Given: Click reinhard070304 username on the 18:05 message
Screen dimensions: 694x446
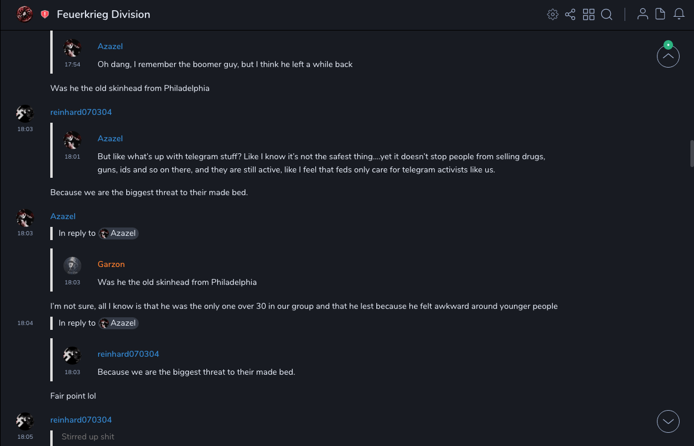Looking at the screenshot, I should pos(81,420).
